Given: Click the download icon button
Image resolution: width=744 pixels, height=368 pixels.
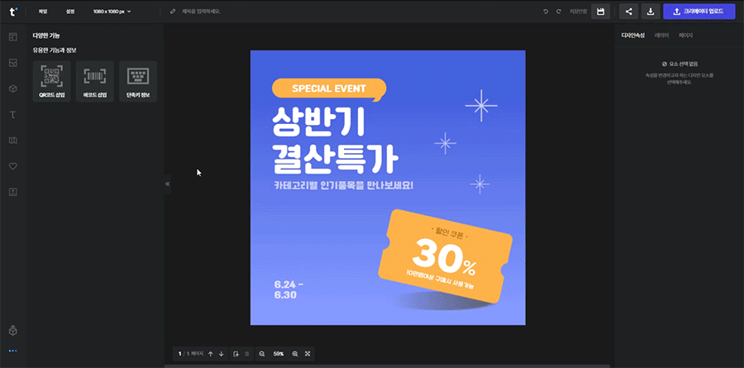Looking at the screenshot, I should click(x=650, y=12).
